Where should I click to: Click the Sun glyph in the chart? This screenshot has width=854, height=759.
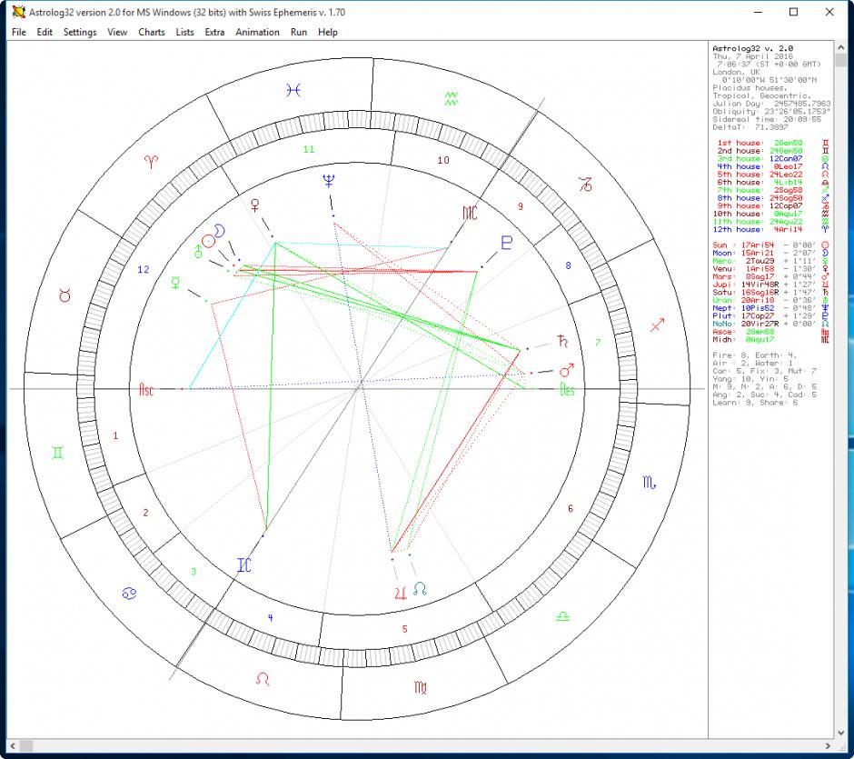tap(209, 241)
